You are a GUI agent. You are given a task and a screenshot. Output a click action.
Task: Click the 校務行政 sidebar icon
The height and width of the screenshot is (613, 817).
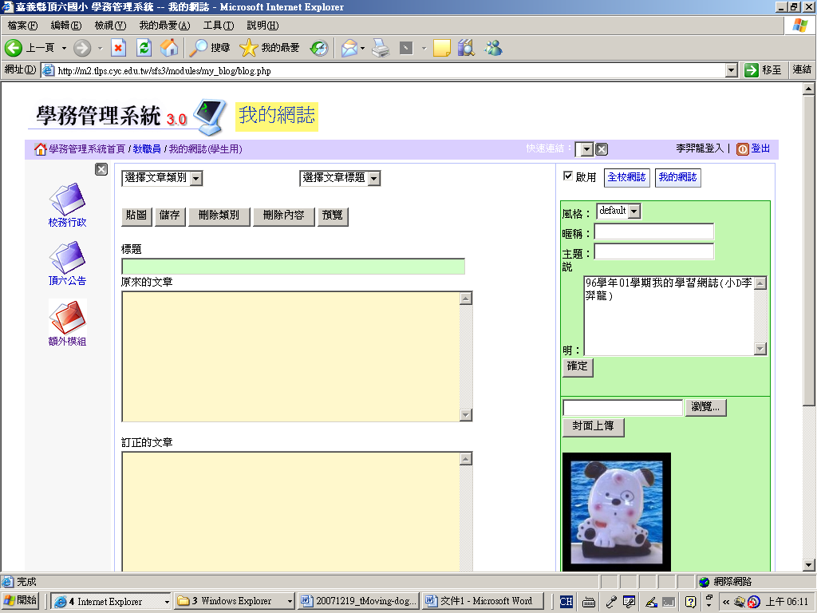(x=67, y=200)
